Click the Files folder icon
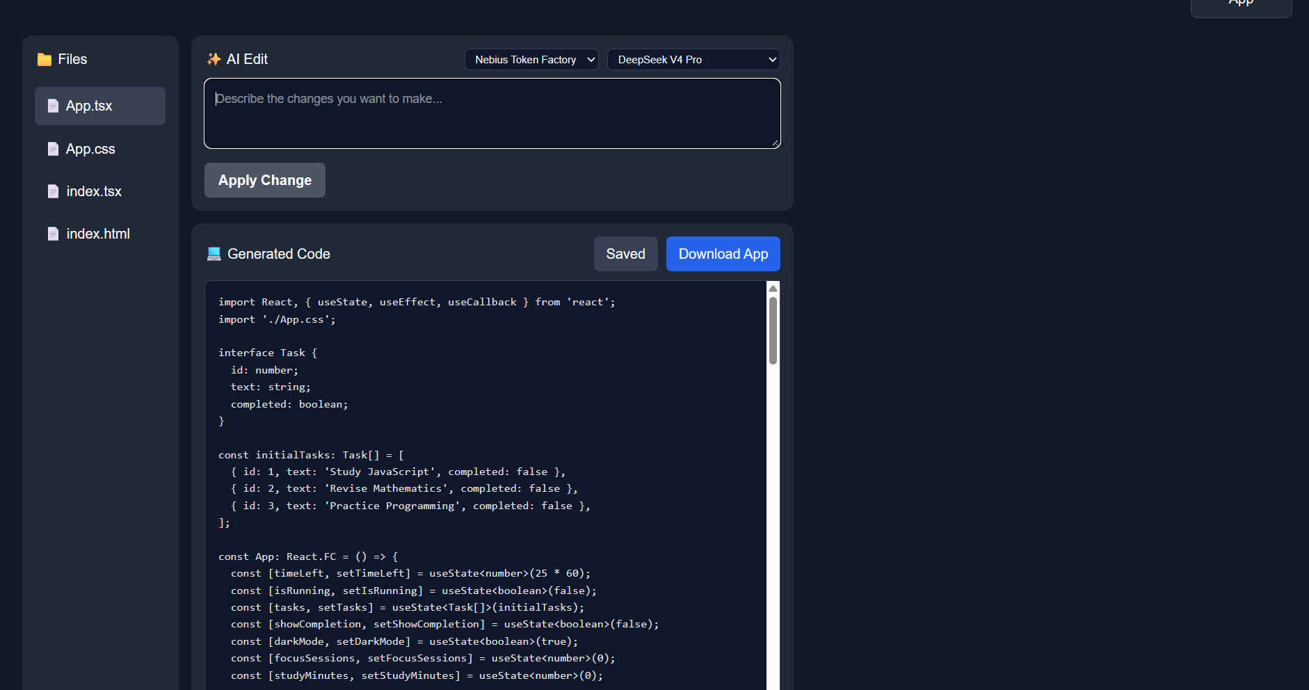 pos(45,59)
